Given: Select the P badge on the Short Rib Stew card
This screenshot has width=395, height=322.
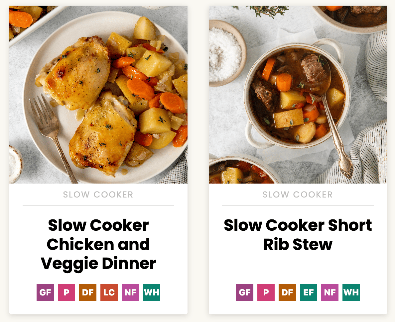Looking at the screenshot, I should [x=266, y=292].
